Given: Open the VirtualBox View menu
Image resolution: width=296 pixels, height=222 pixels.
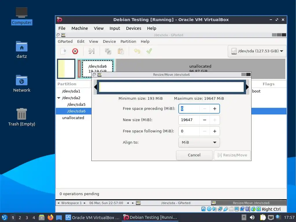Looking at the screenshot, I should click(x=99, y=28).
